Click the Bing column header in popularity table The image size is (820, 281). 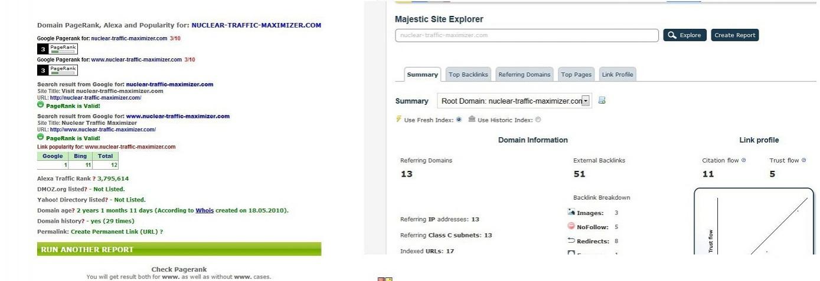coord(80,157)
